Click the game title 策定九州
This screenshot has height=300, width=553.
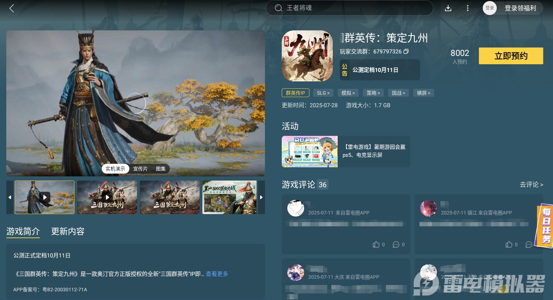pos(384,38)
